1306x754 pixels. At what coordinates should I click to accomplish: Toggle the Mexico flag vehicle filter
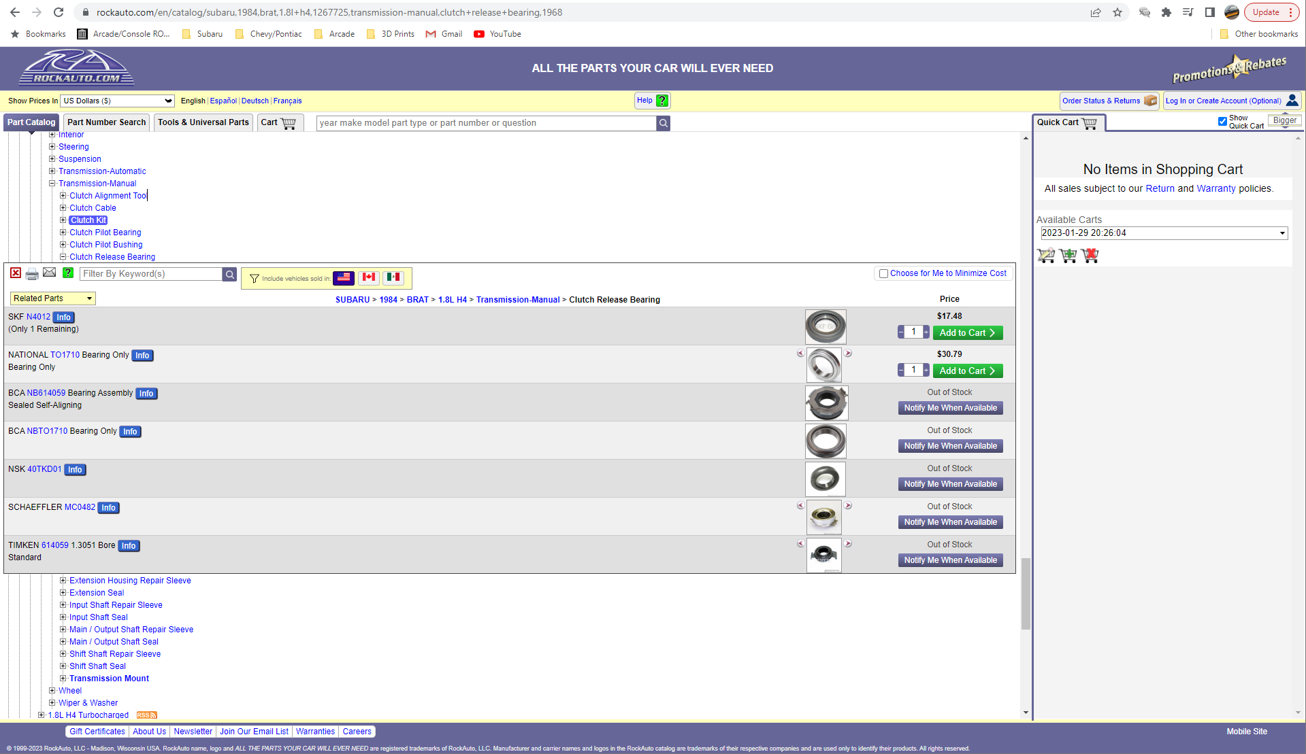[x=393, y=277]
